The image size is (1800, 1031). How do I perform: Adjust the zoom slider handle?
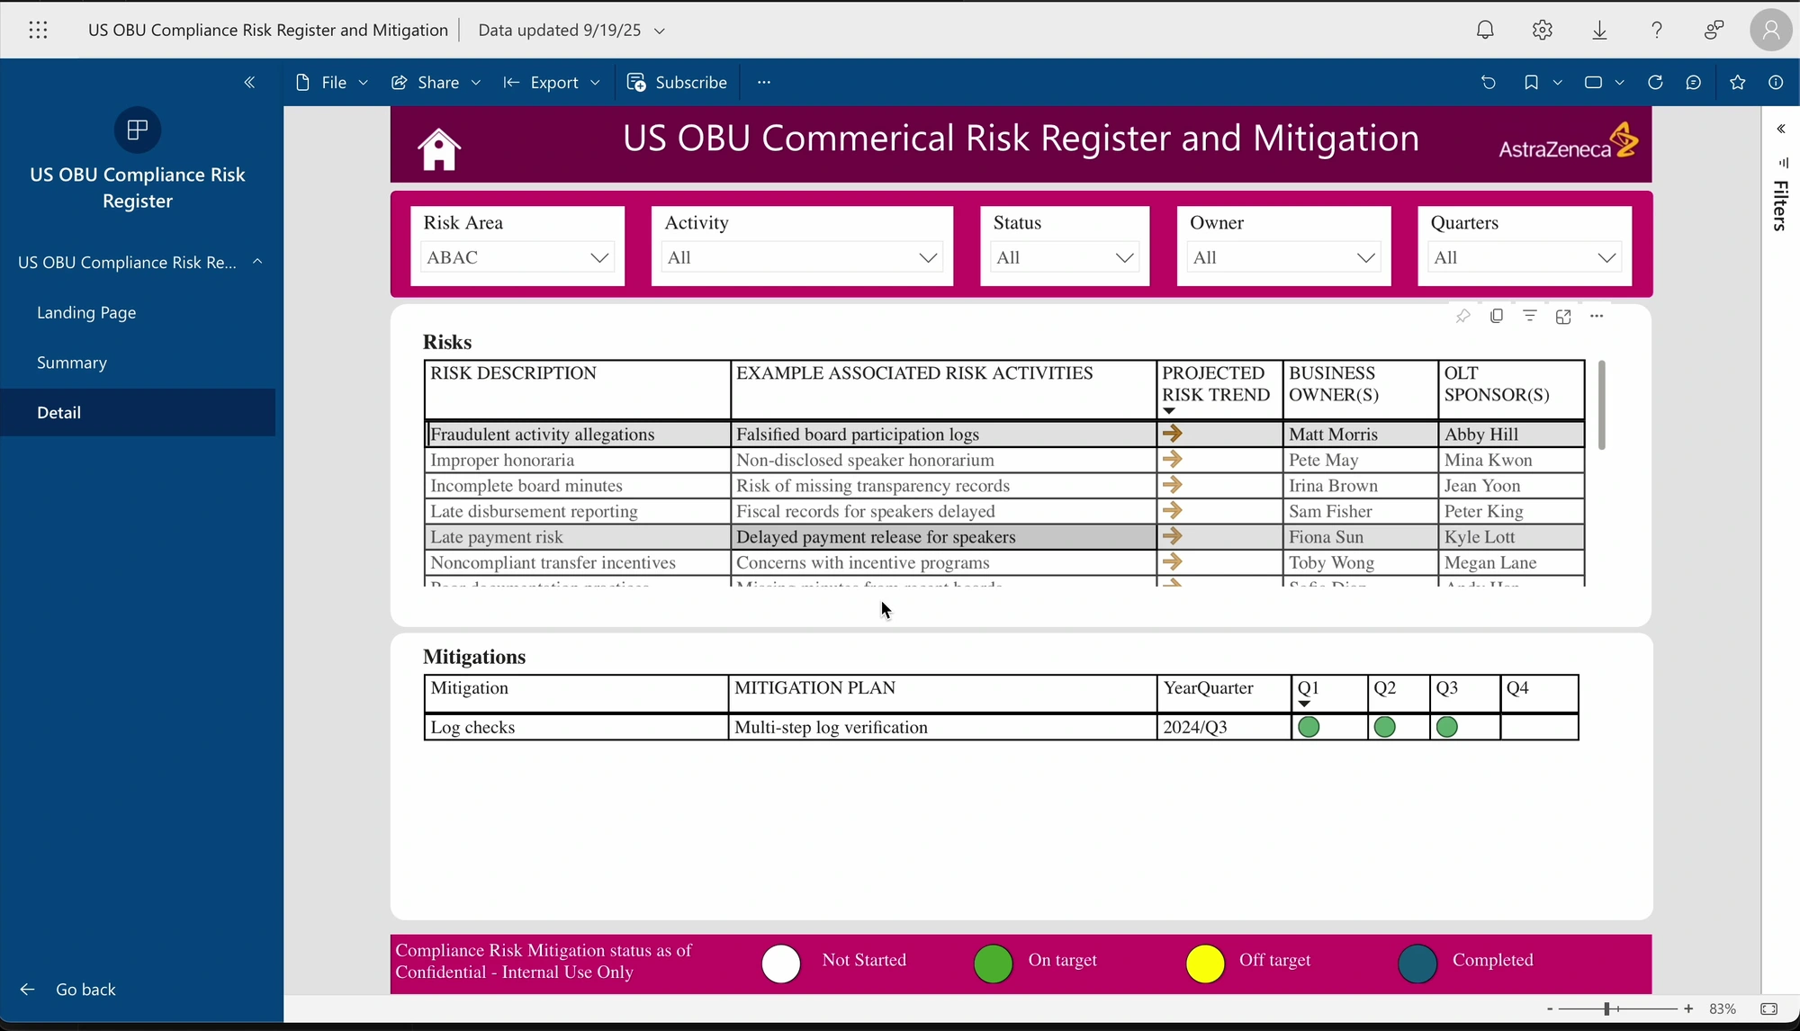[1606, 1009]
